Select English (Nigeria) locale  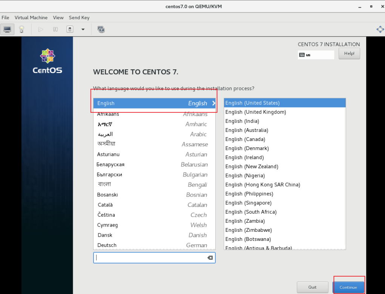tap(285, 176)
